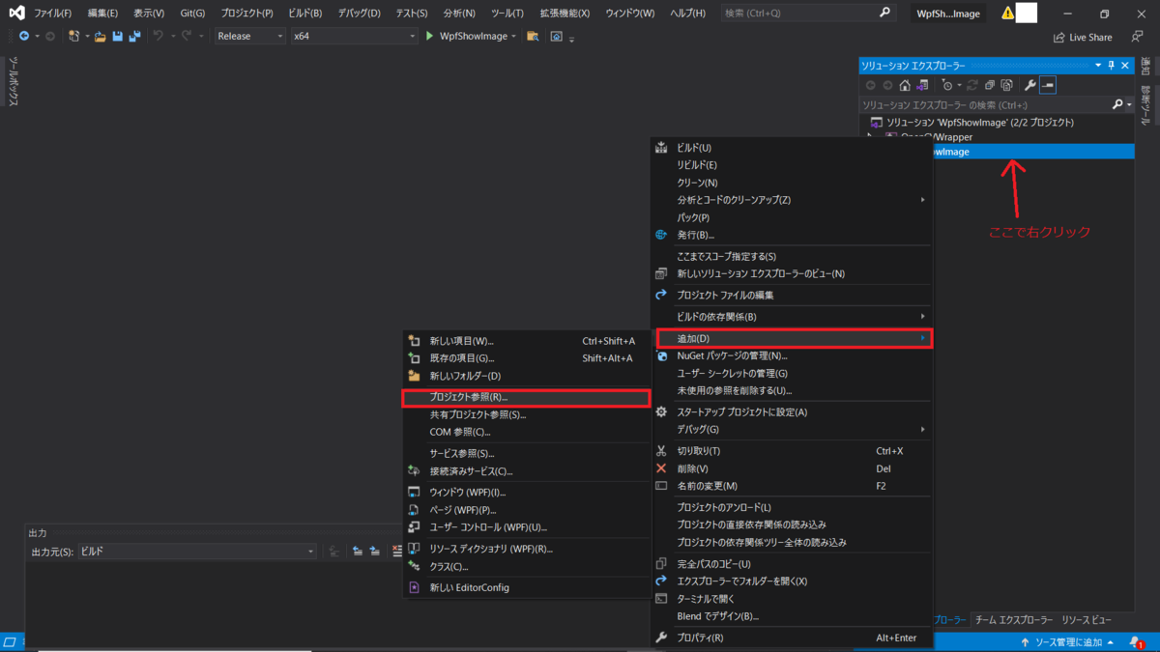This screenshot has height=652, width=1160.
Task: Open the 編集(E) menu
Action: click(102, 14)
